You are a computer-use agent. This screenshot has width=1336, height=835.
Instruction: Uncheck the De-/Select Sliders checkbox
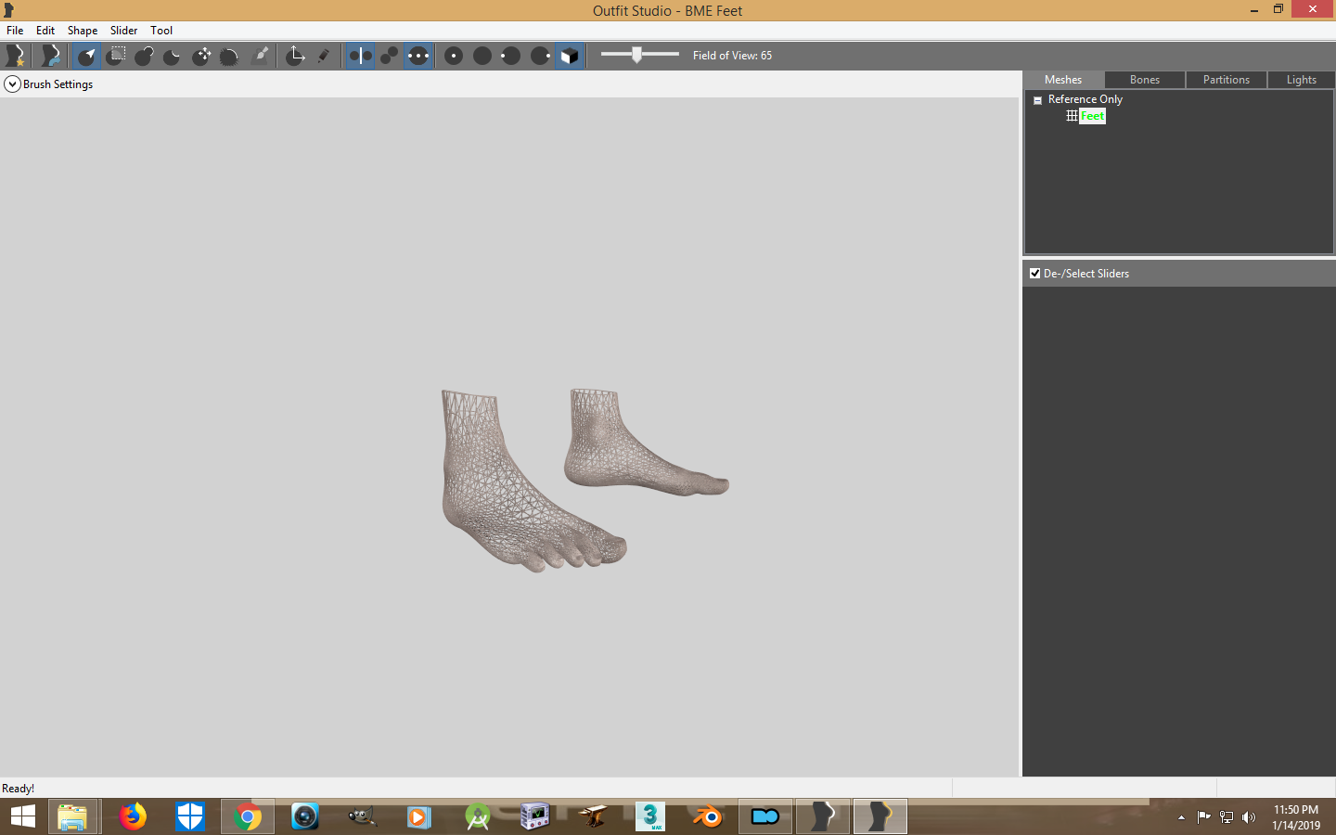(x=1035, y=274)
